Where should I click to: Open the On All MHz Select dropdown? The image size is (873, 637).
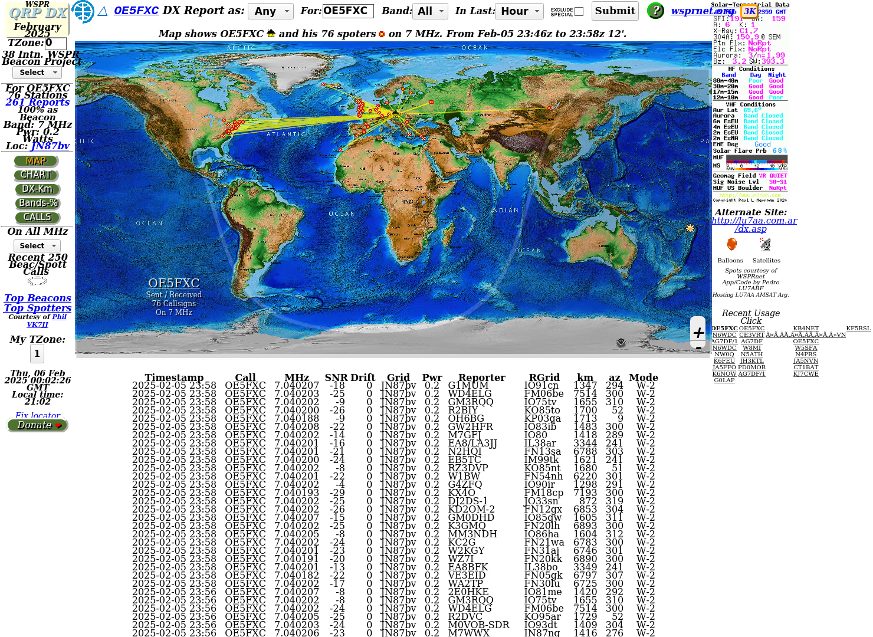pos(37,246)
